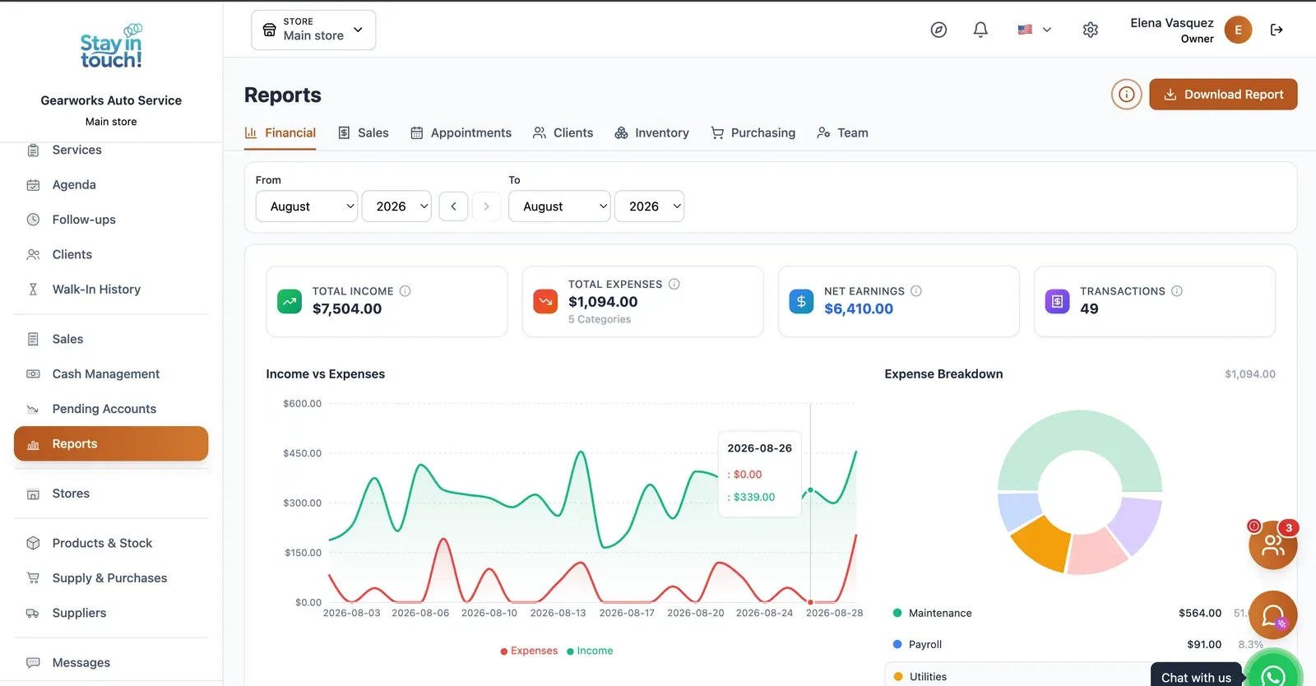This screenshot has width=1316, height=686.
Task: Open WhatsApp chat button
Action: 1273,674
